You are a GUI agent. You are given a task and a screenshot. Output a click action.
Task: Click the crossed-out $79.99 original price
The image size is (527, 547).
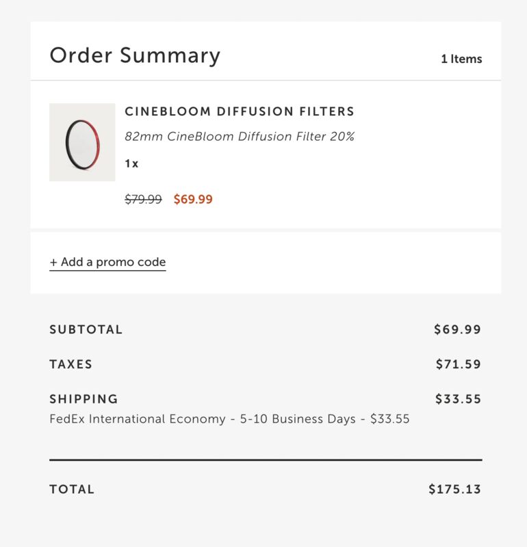tap(143, 200)
